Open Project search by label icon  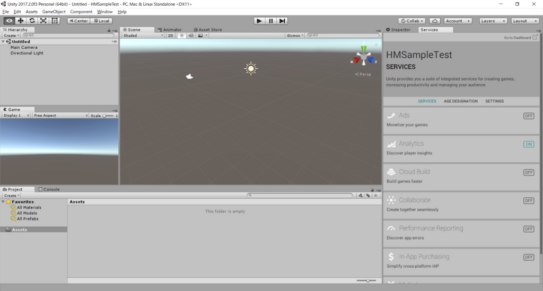point(368,196)
